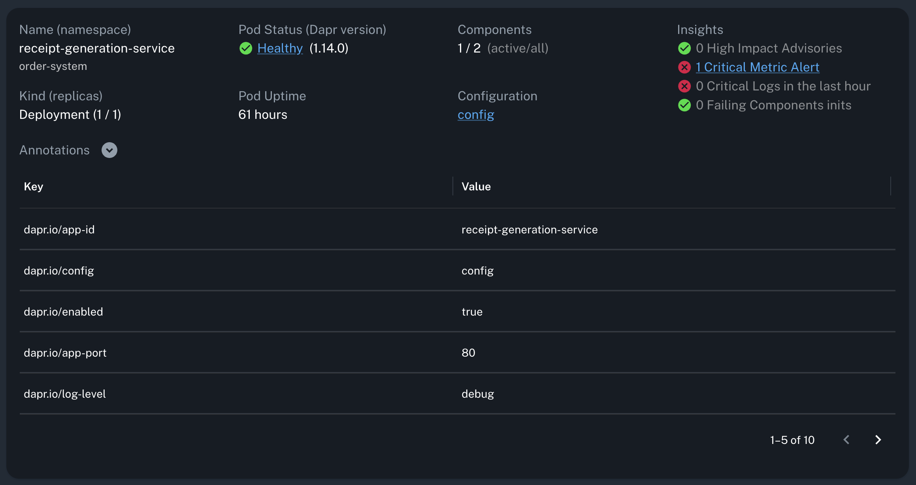Select the dapr.io/config annotation row

[x=59, y=271]
